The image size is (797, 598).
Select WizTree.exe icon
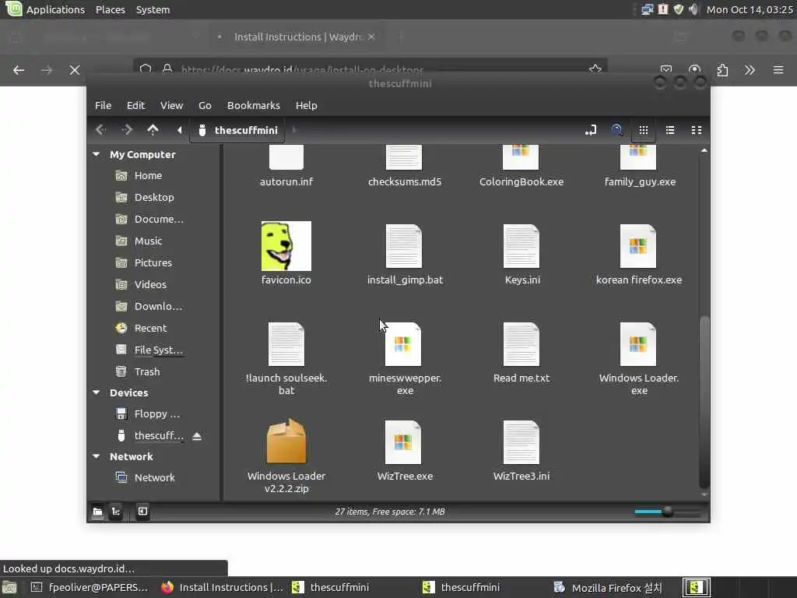404,442
